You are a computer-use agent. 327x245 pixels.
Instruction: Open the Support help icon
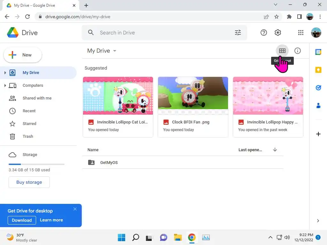click(x=263, y=33)
